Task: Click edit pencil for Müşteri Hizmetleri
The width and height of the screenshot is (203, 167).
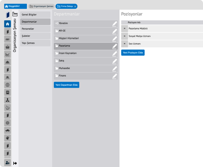Action: point(115,39)
